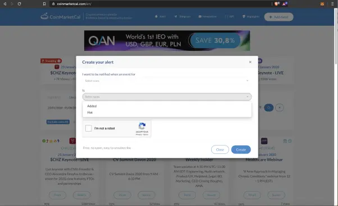Image resolution: width=338 pixels, height=206 pixels.
Task: Click the Close button in the dialog
Action: (220, 149)
